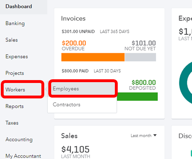Click the $200.00 overdue amount

74,43
